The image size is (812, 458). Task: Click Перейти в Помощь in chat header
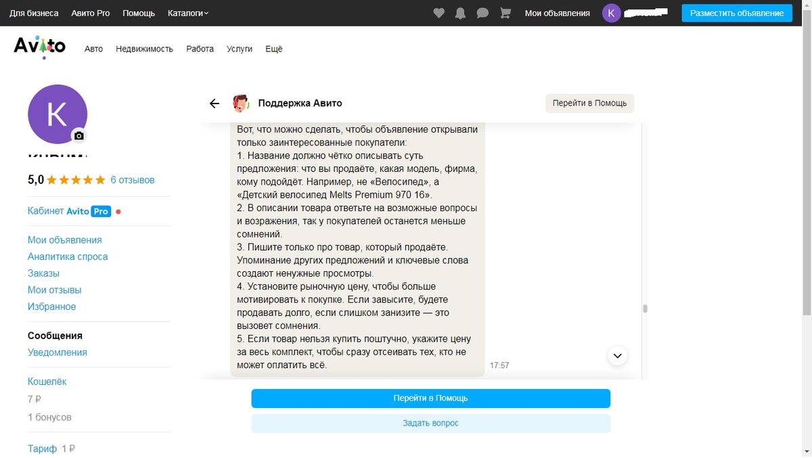tap(589, 104)
